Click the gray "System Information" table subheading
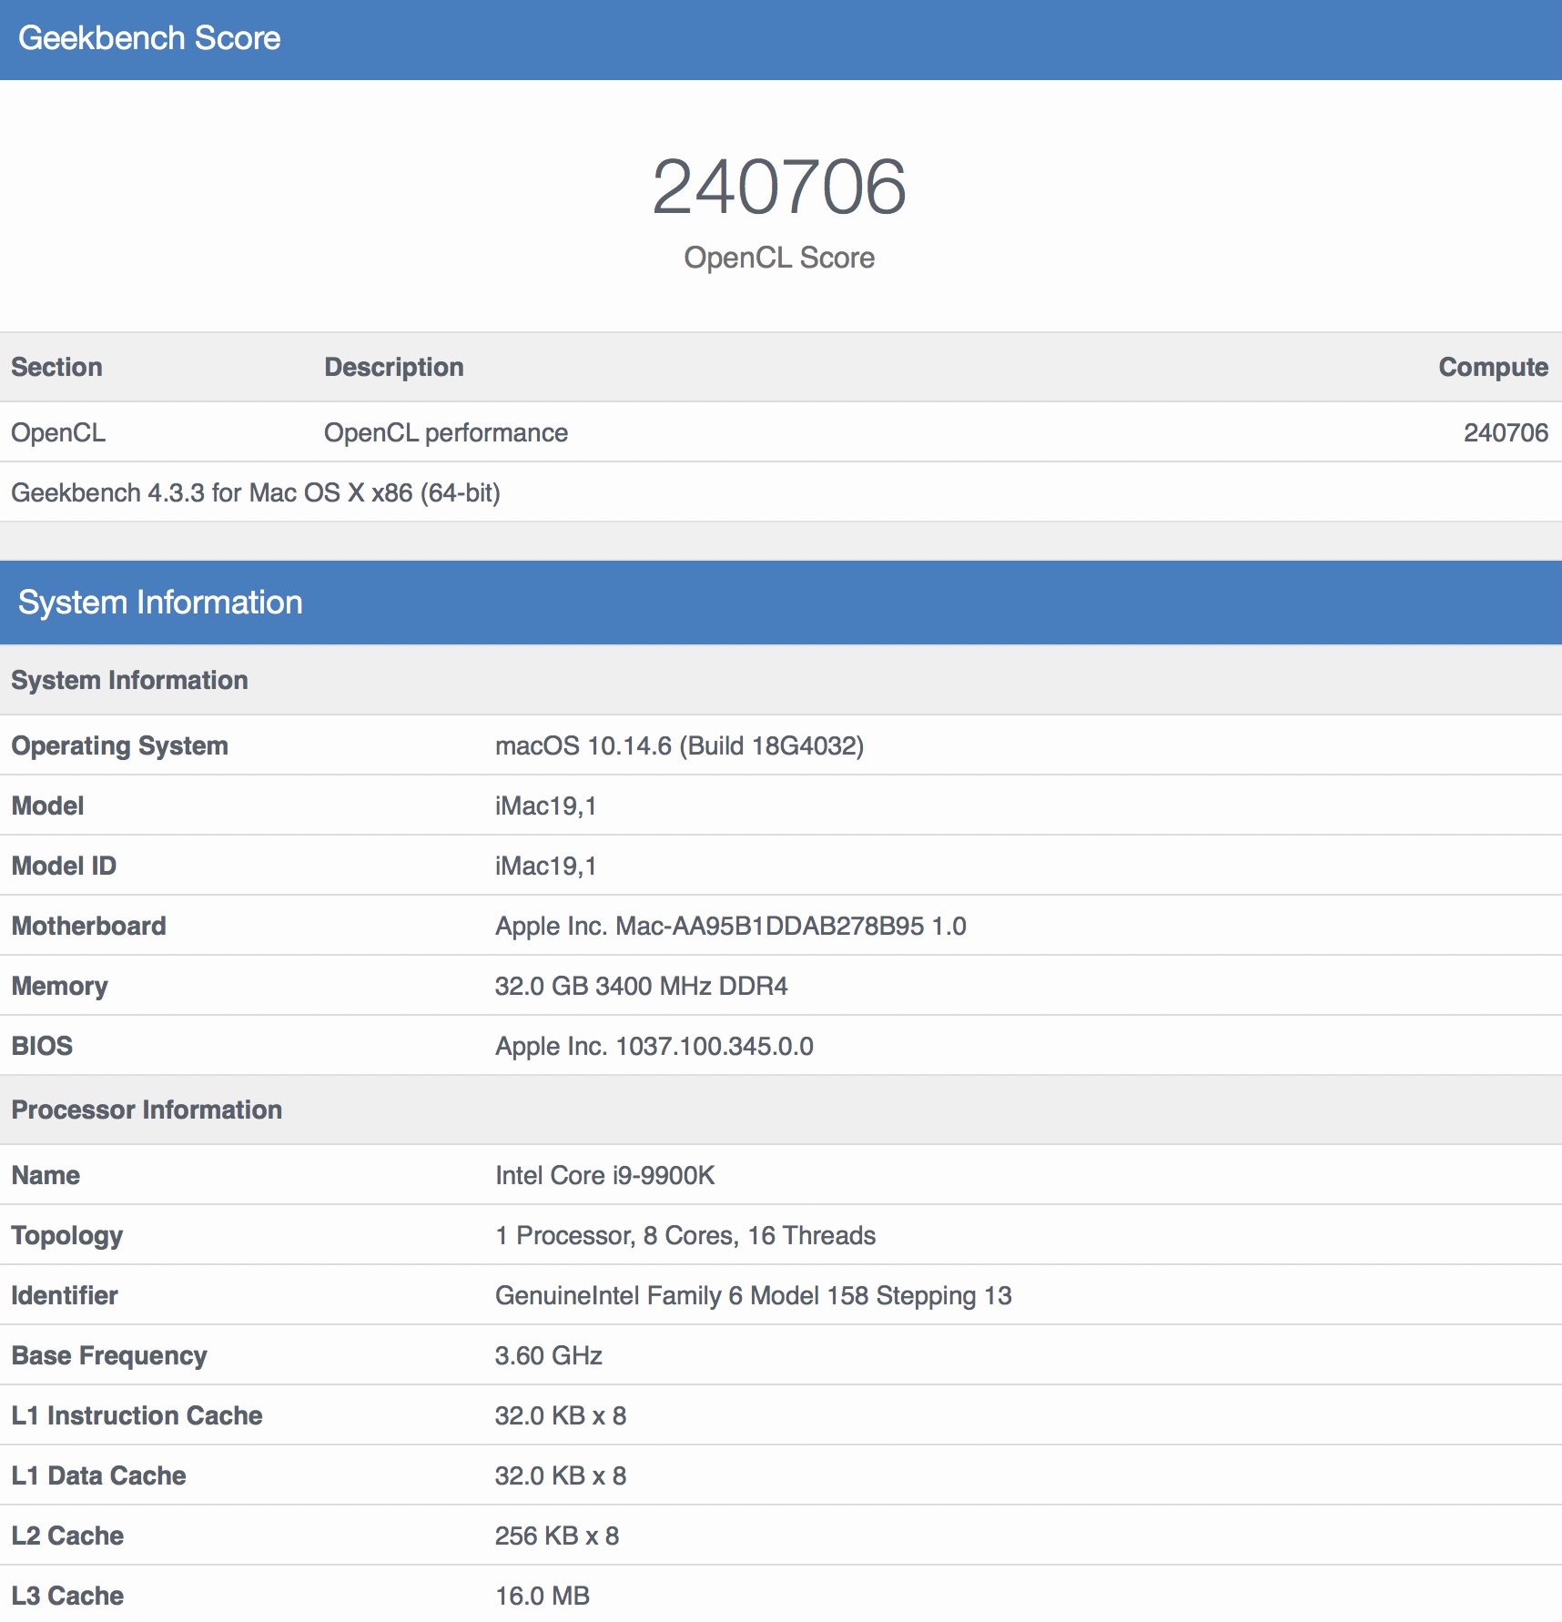The width and height of the screenshot is (1562, 1622). coord(129,680)
